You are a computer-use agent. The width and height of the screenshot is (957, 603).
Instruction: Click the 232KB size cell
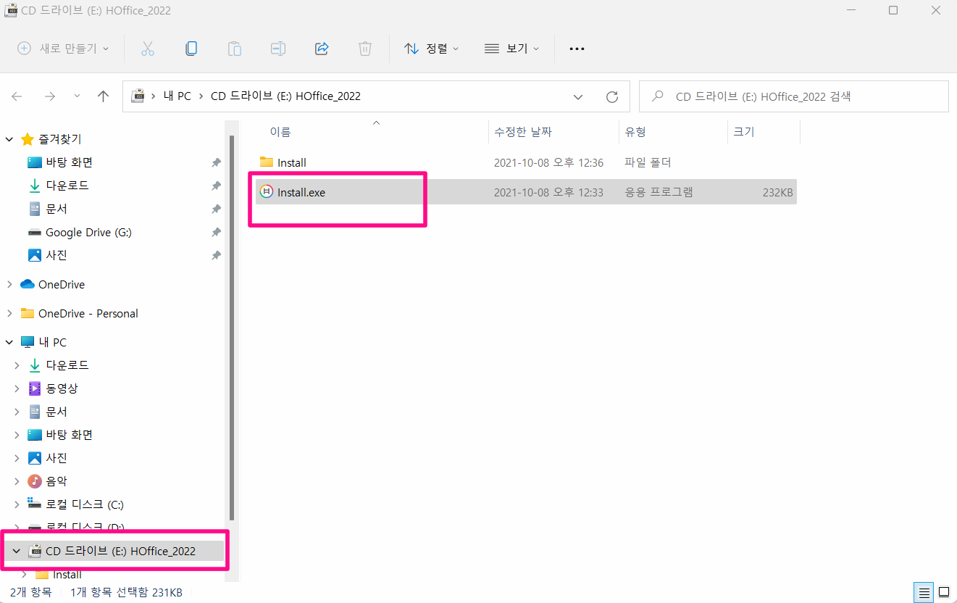pyautogui.click(x=777, y=193)
